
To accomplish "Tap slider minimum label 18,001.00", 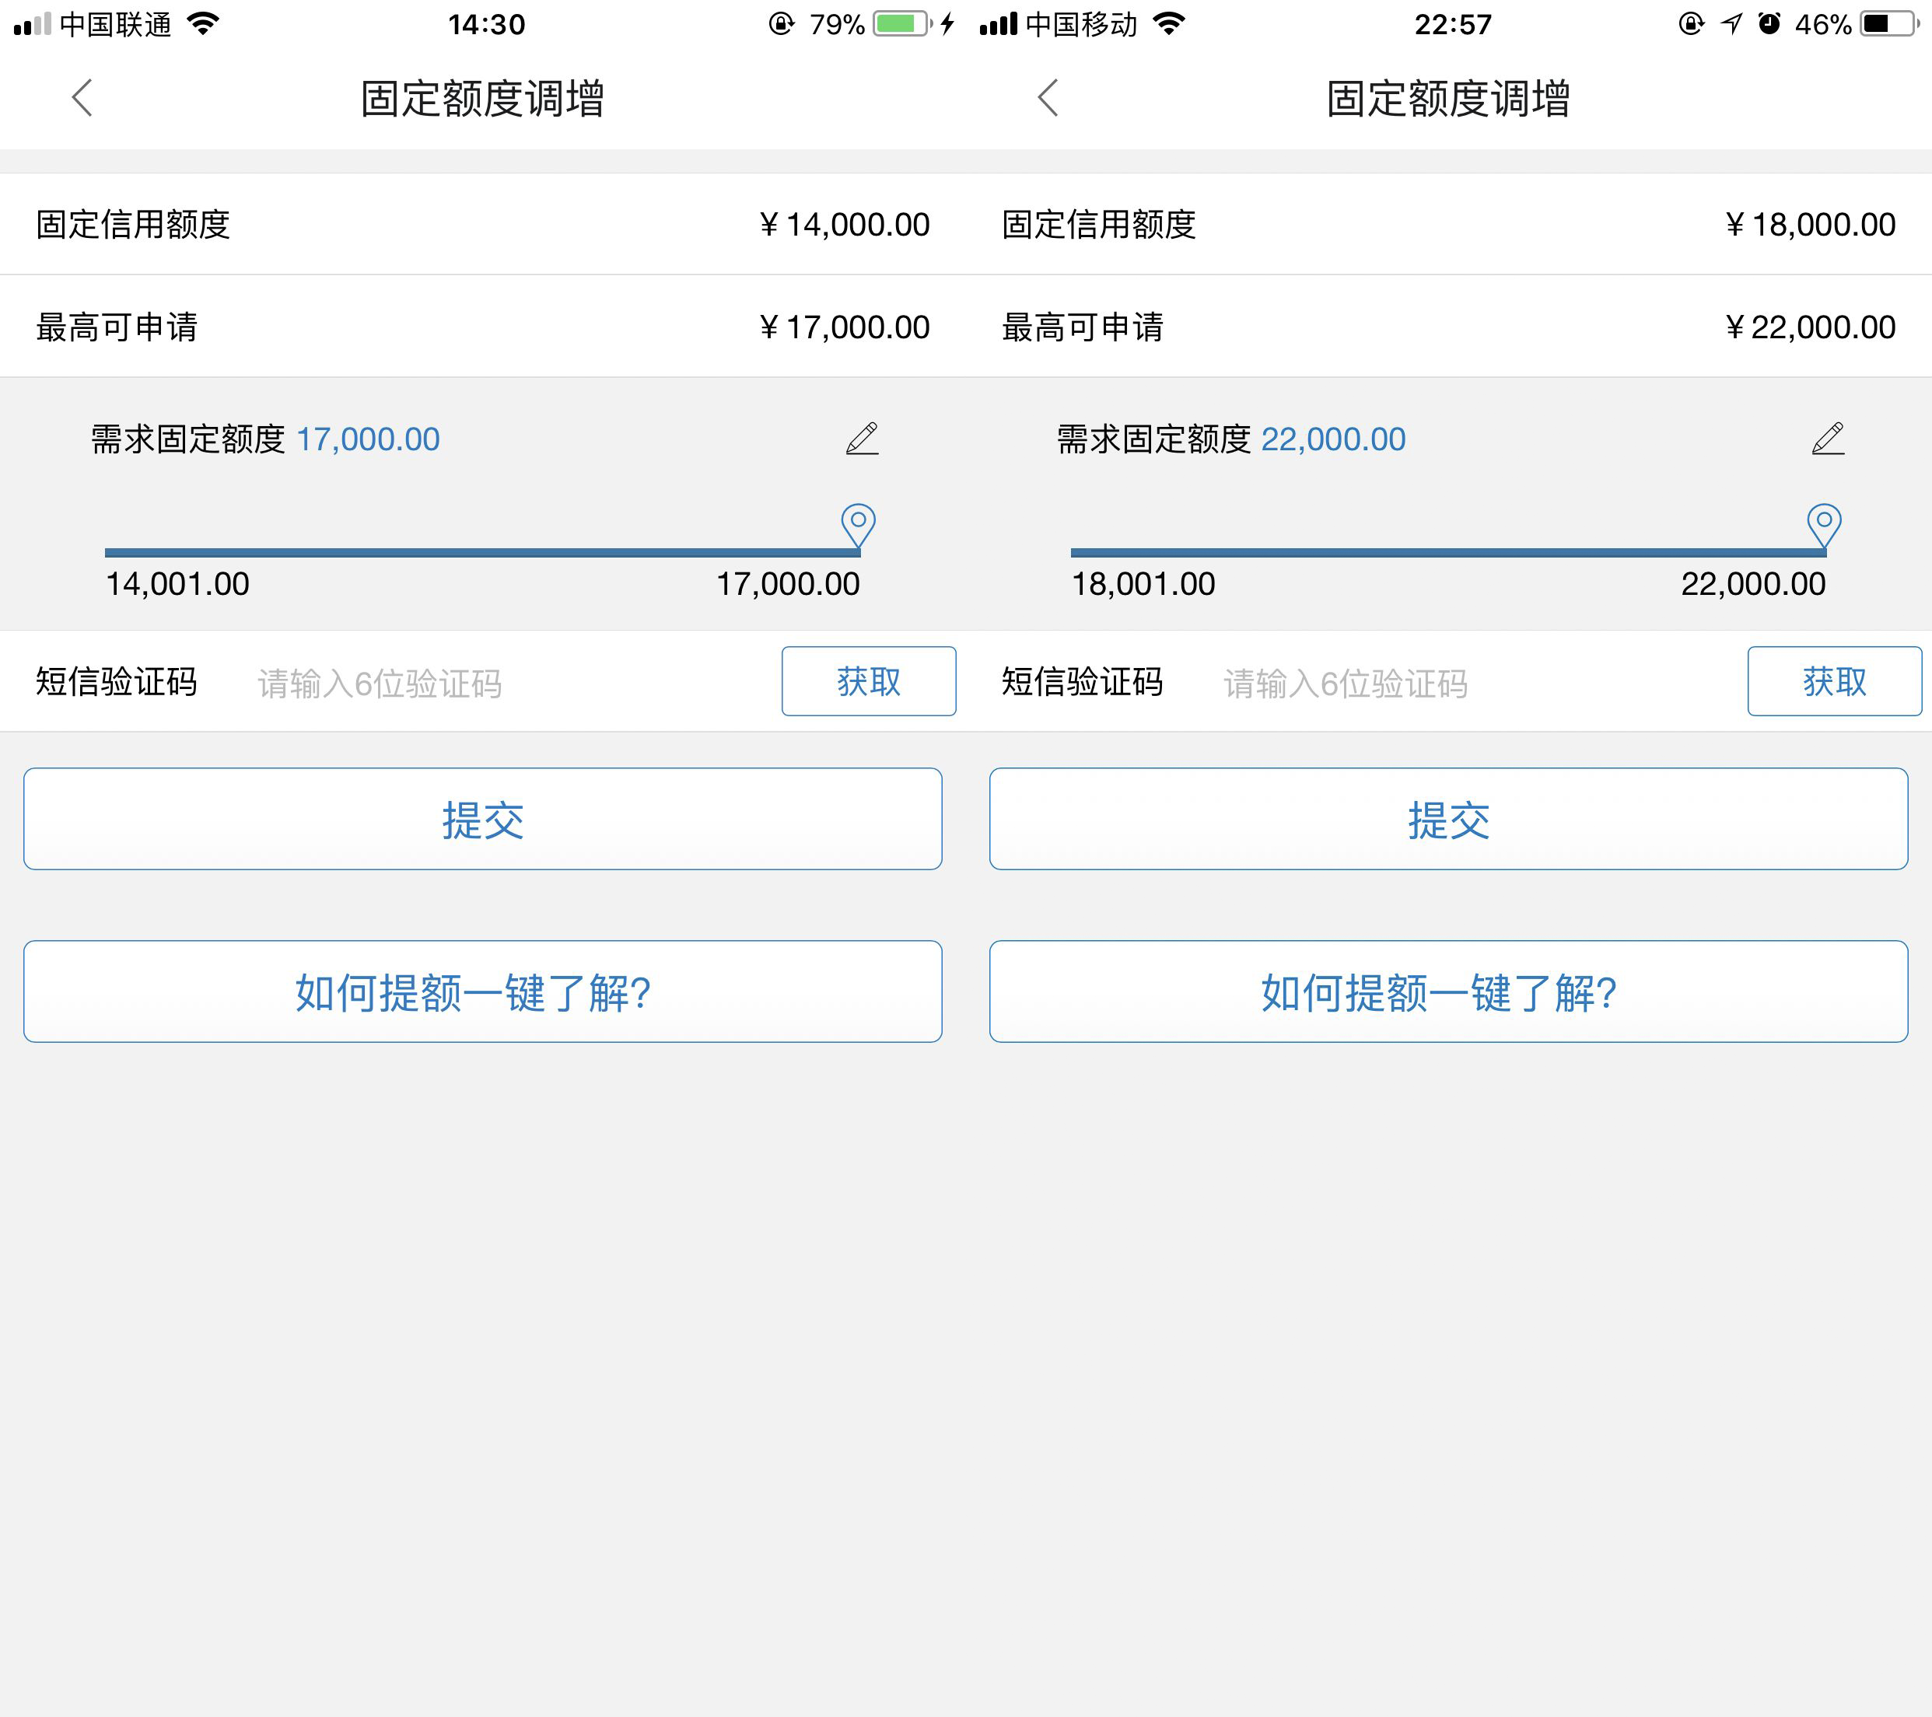I will pyautogui.click(x=1143, y=584).
